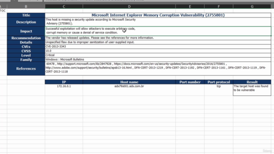This screenshot has width=274, height=154.
Task: Click the Port protocol table header
Action: [x=219, y=82]
